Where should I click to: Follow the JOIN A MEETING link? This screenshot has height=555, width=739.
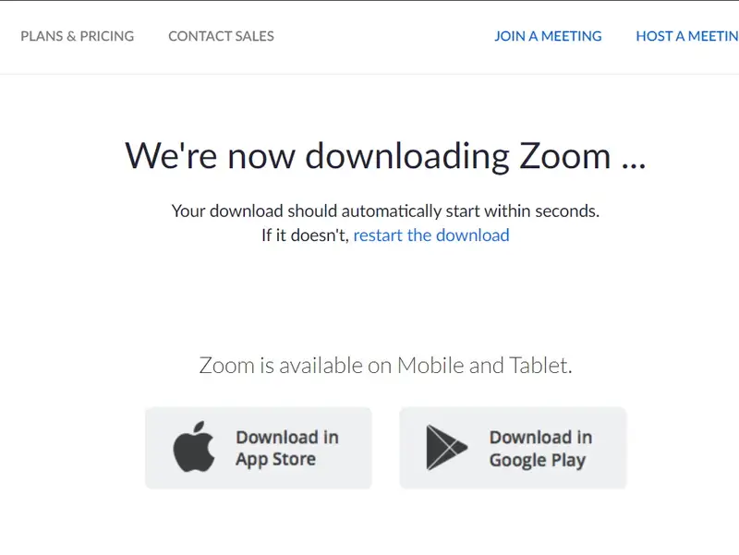548,36
